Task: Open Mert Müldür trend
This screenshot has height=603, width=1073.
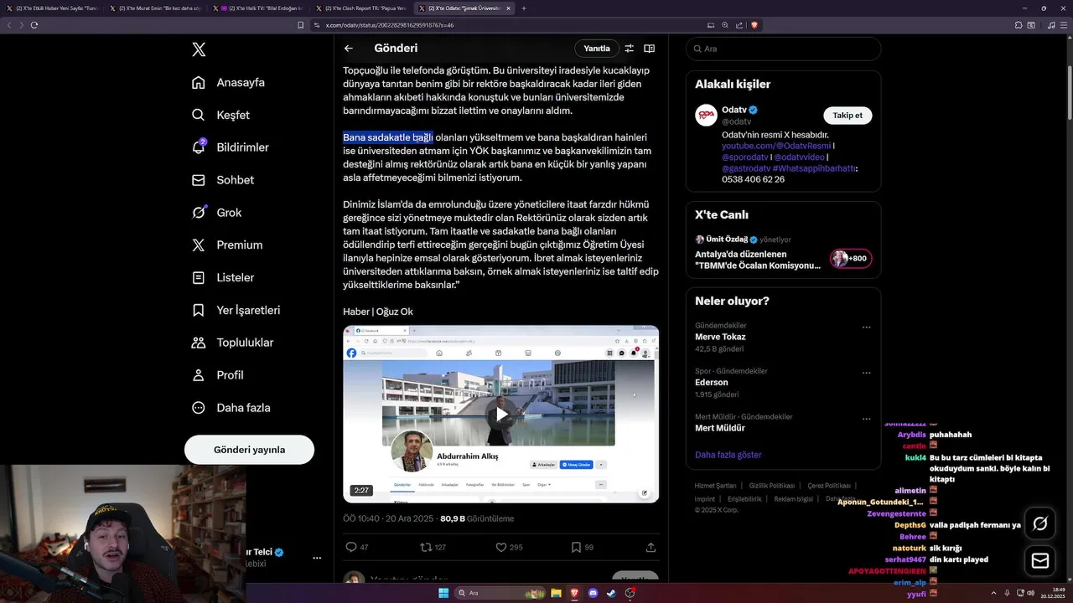Action: (x=720, y=428)
